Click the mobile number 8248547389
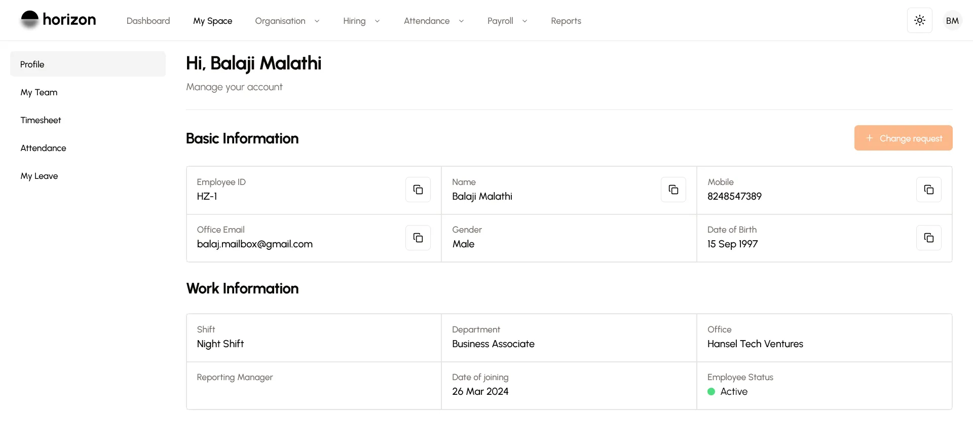973x445 pixels. [734, 196]
